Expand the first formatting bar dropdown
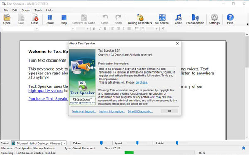The height and width of the screenshot is (155, 249). coord(37,29)
